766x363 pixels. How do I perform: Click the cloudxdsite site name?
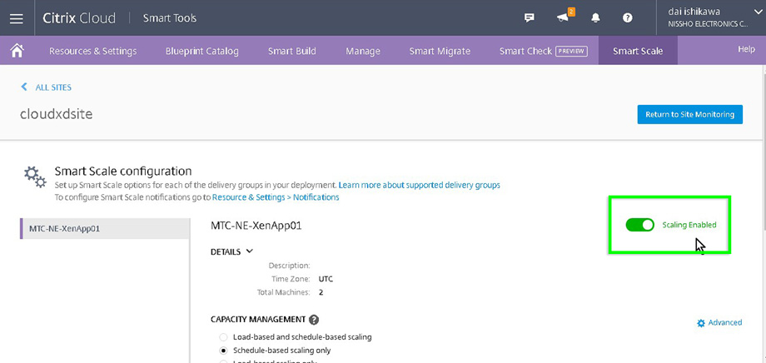click(56, 114)
